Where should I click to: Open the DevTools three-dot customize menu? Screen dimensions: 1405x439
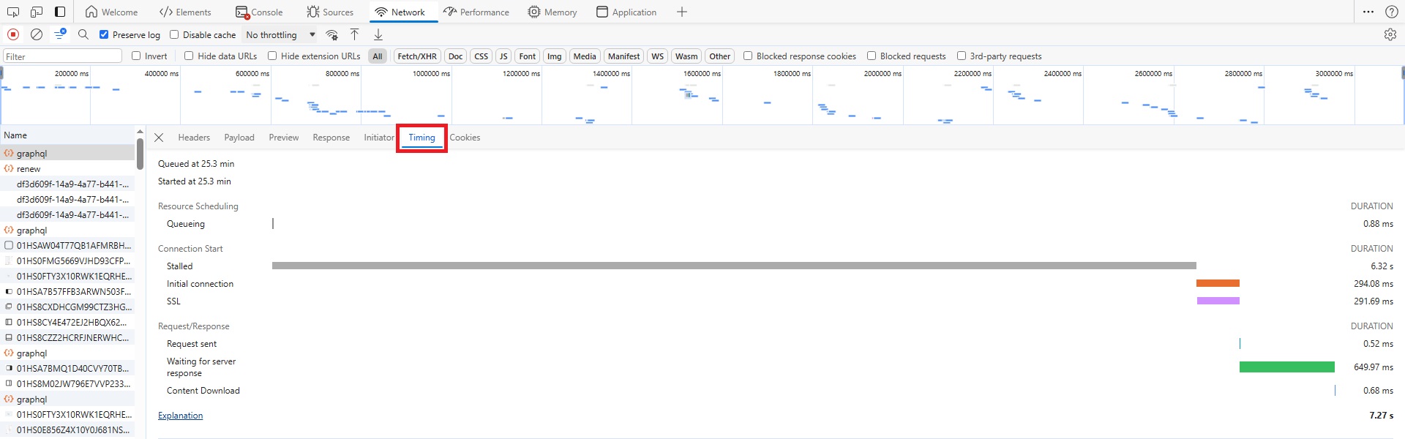coord(1368,12)
